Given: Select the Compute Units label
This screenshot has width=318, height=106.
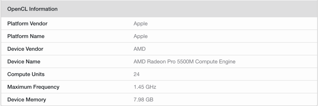Looking at the screenshot, I should (26, 74).
